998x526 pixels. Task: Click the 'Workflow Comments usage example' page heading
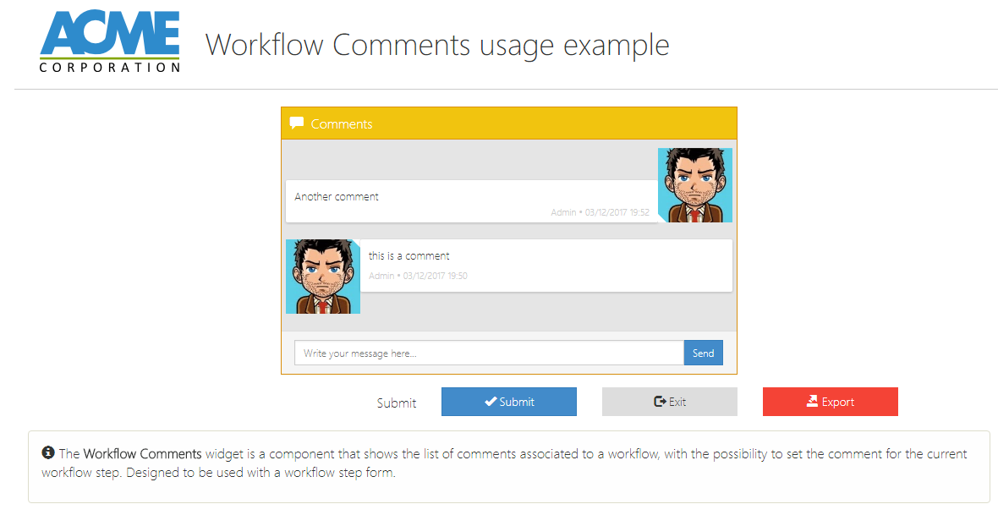click(437, 45)
